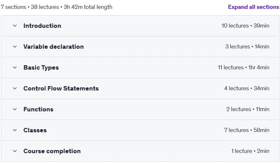The width and height of the screenshot is (280, 163).
Task: Select the Introduction section title
Action: click(x=42, y=26)
